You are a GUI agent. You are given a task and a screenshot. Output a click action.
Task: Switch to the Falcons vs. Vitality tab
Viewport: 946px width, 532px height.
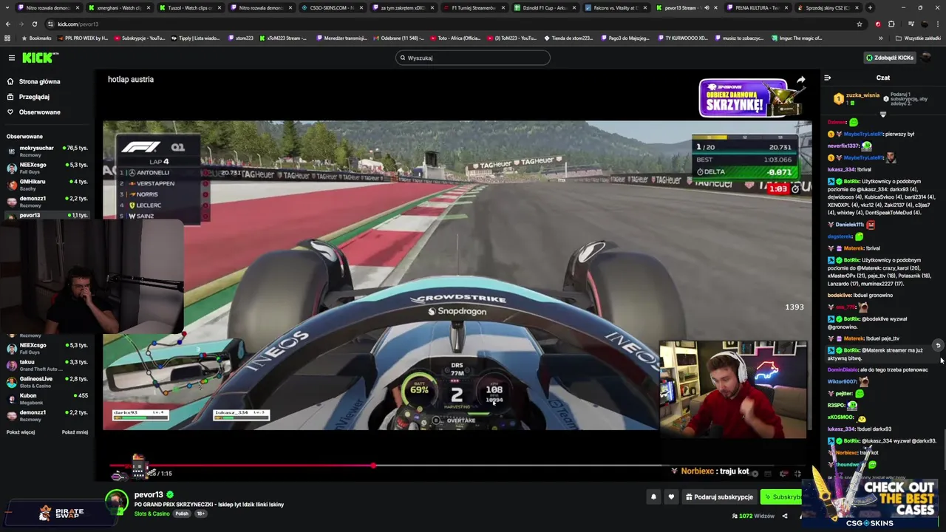[615, 7]
